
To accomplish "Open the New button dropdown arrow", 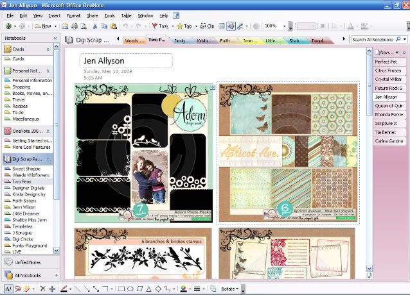I will click(55, 26).
